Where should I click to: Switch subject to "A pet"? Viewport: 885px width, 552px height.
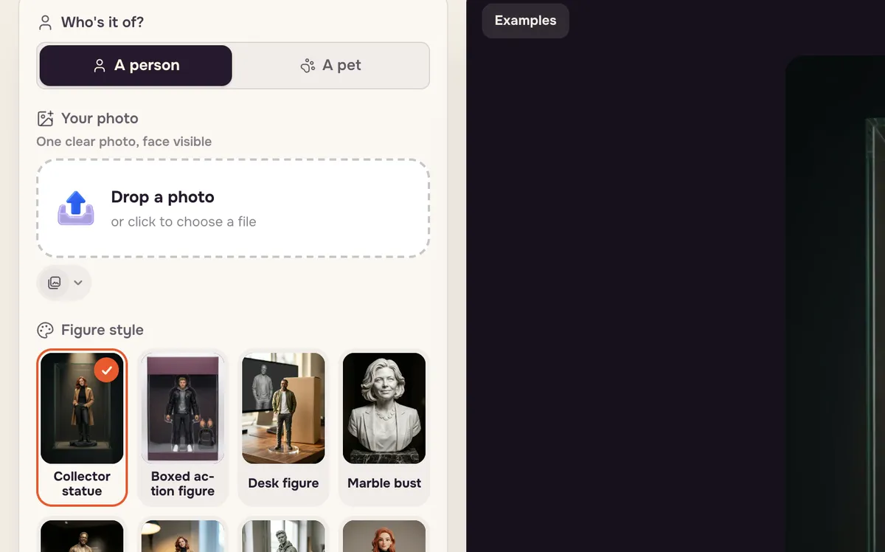pyautogui.click(x=330, y=66)
